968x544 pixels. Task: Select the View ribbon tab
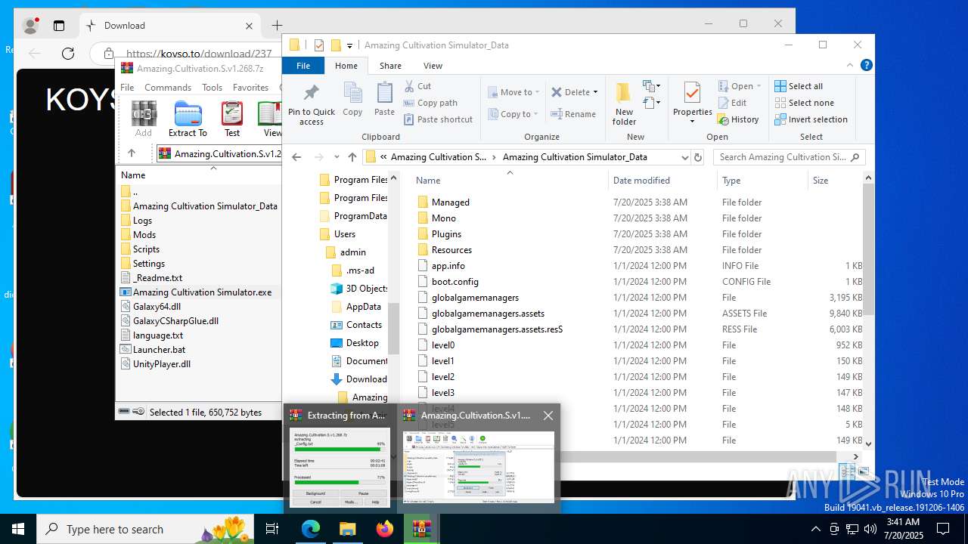(x=433, y=66)
